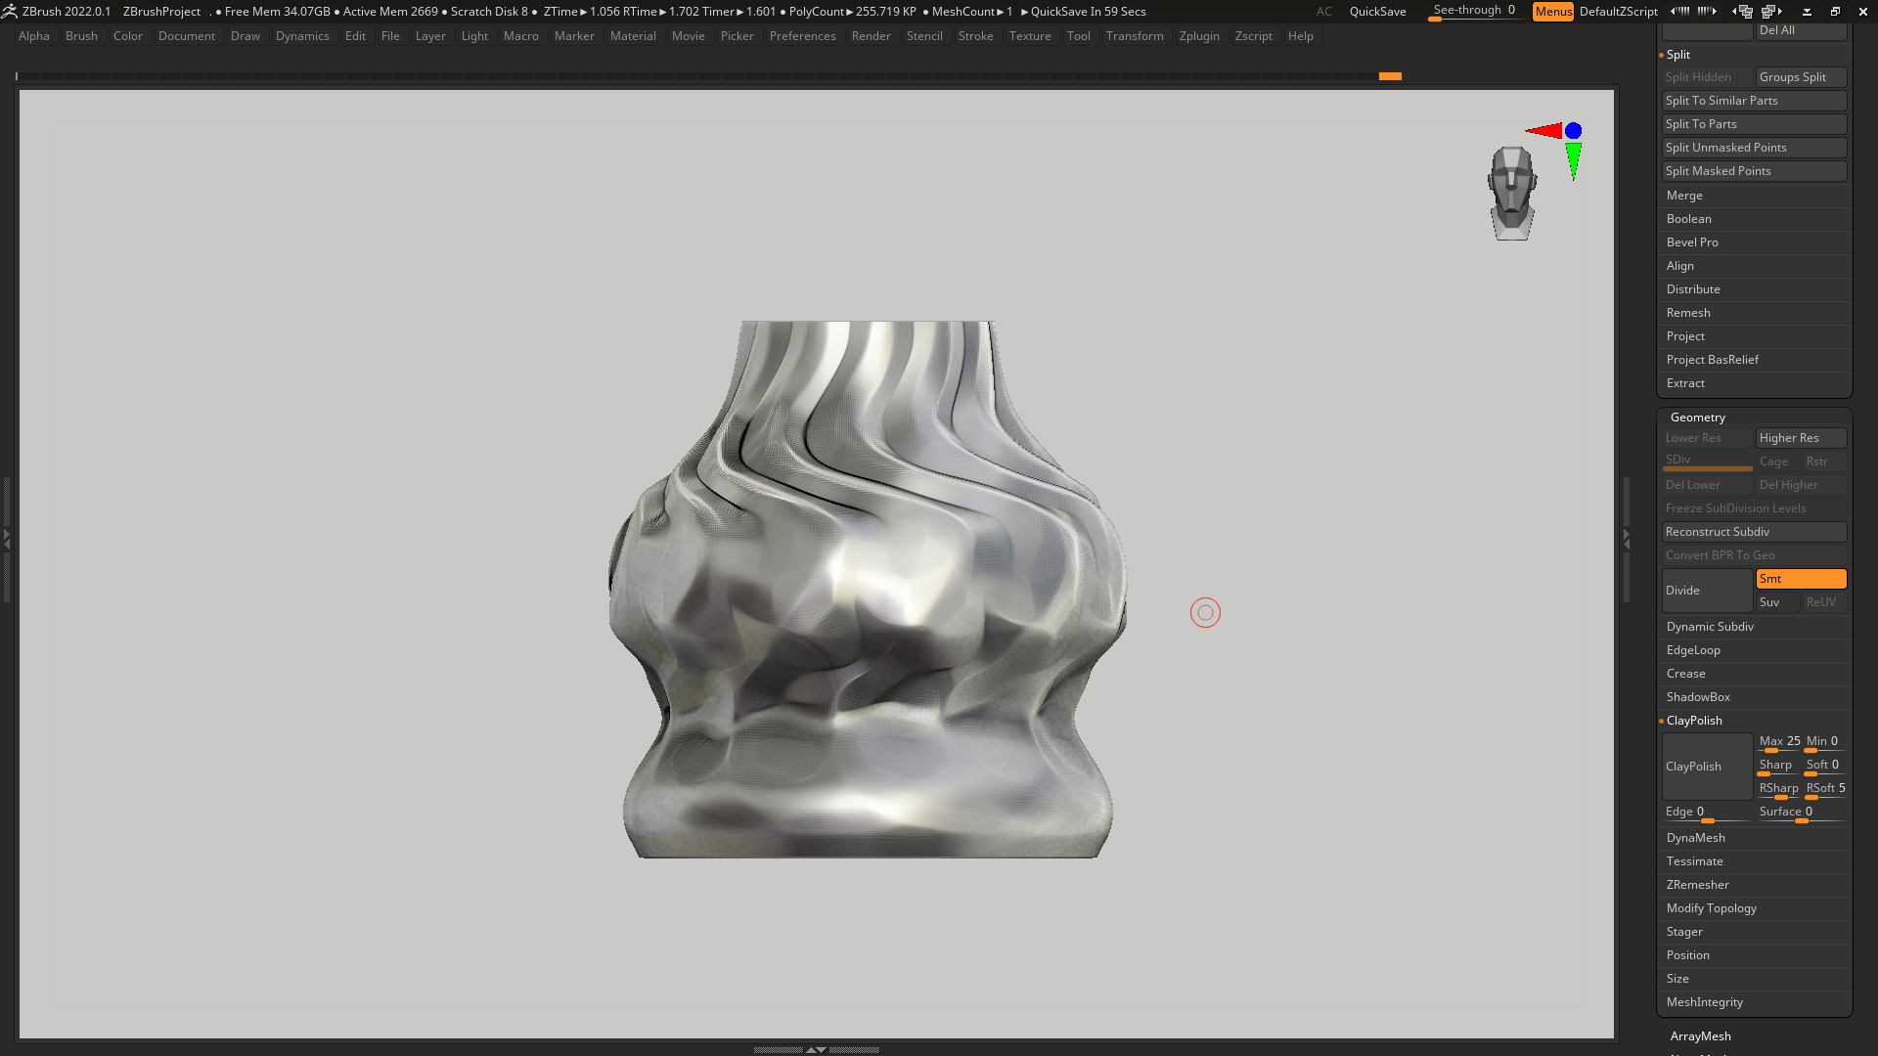The image size is (1878, 1056).
Task: Click Split Unmasked Points button
Action: pyautogui.click(x=1754, y=148)
